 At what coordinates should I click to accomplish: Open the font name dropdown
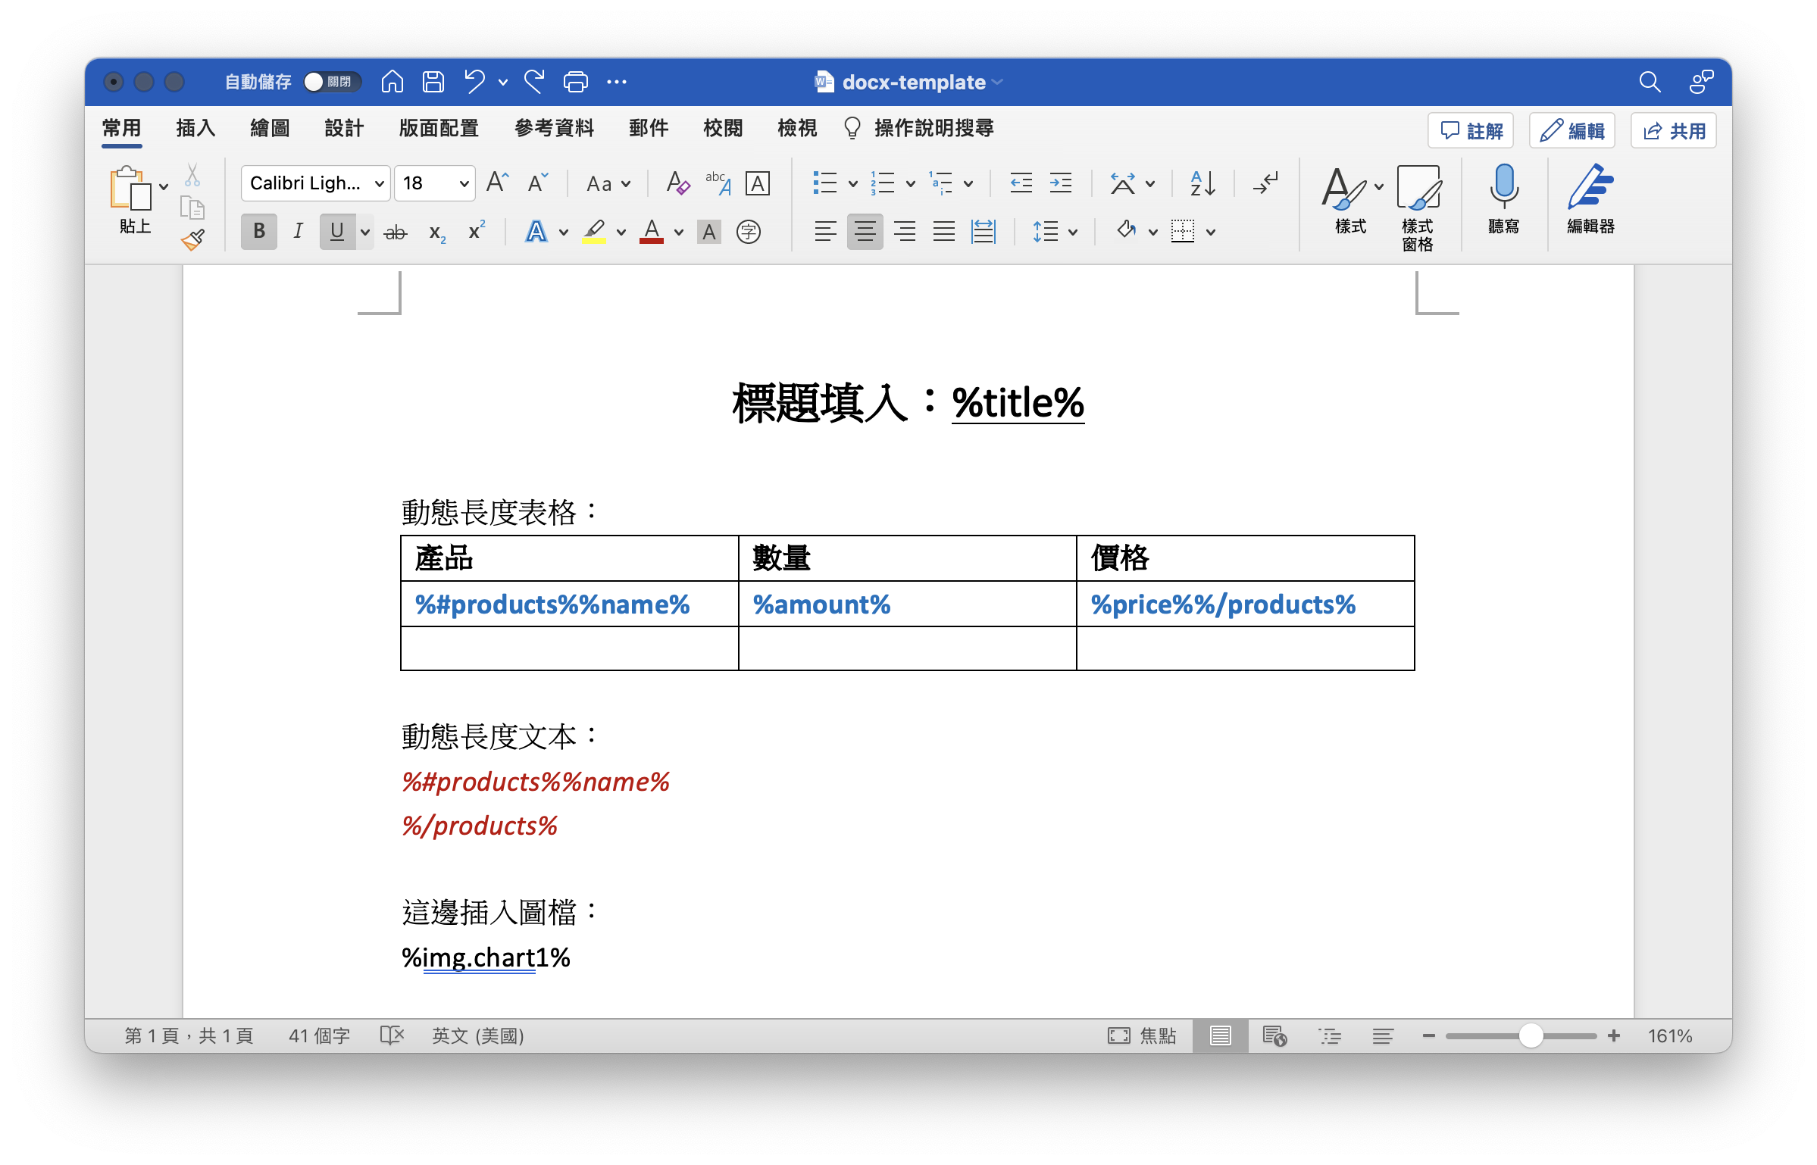coord(379,184)
